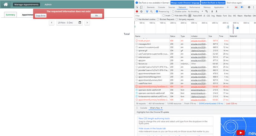Filter requests by CSS type
Viewport: 256px width, 136px height.
point(208,16)
